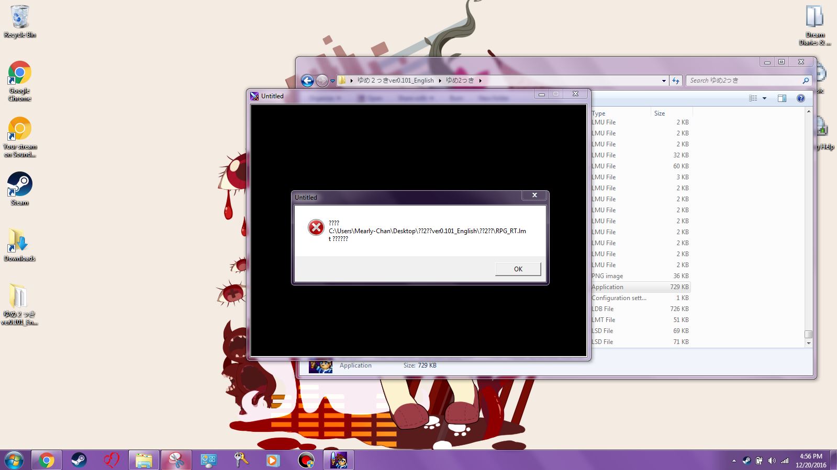The width and height of the screenshot is (837, 470).
Task: Select the LMU File 32 KB row
Action: [640, 155]
